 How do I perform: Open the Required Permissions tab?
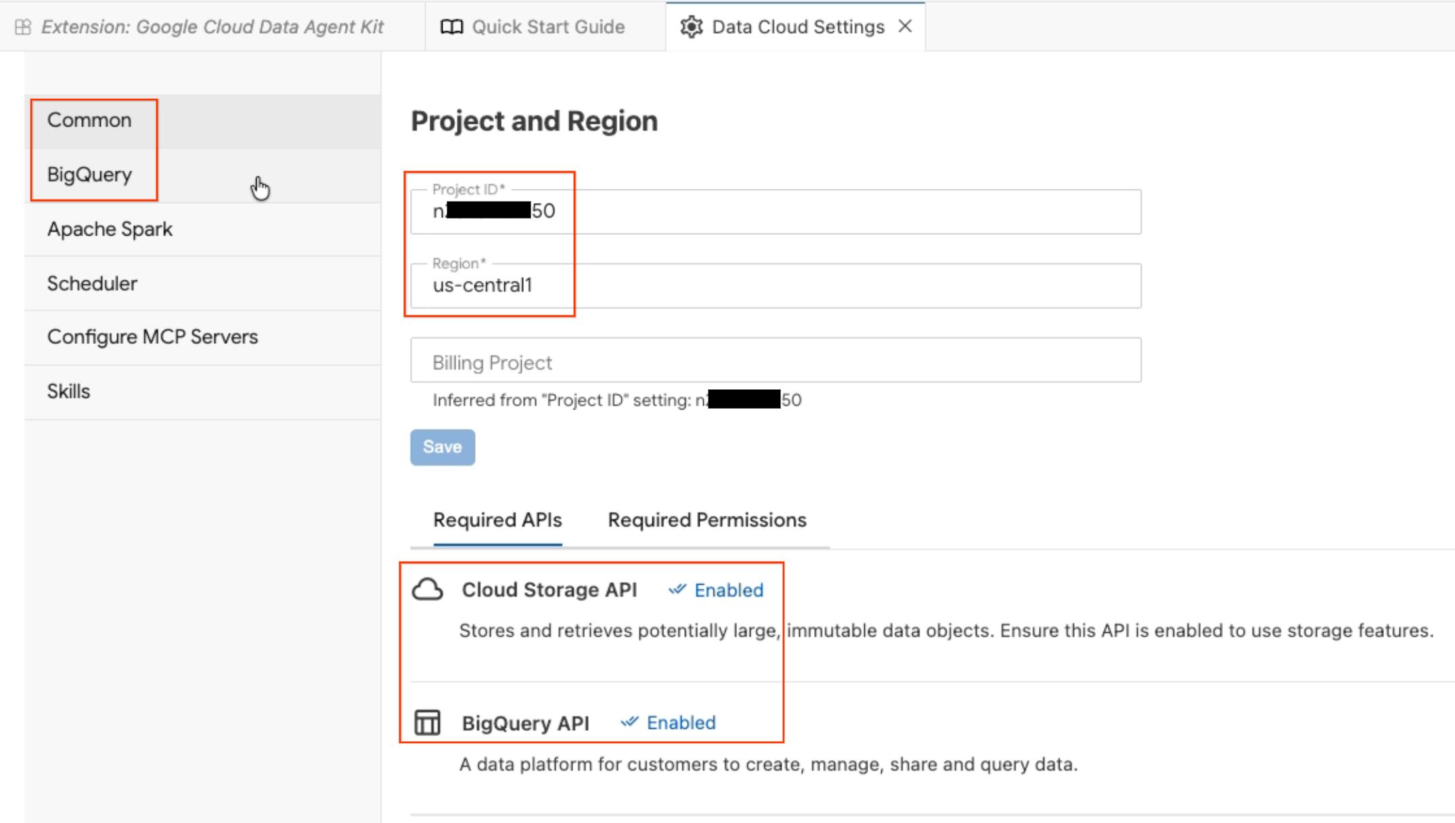(707, 520)
